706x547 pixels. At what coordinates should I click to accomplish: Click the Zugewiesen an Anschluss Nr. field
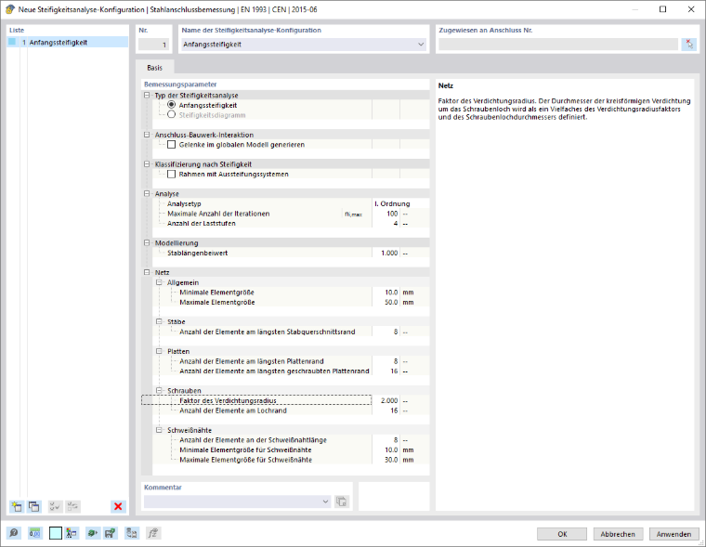pyautogui.click(x=558, y=45)
